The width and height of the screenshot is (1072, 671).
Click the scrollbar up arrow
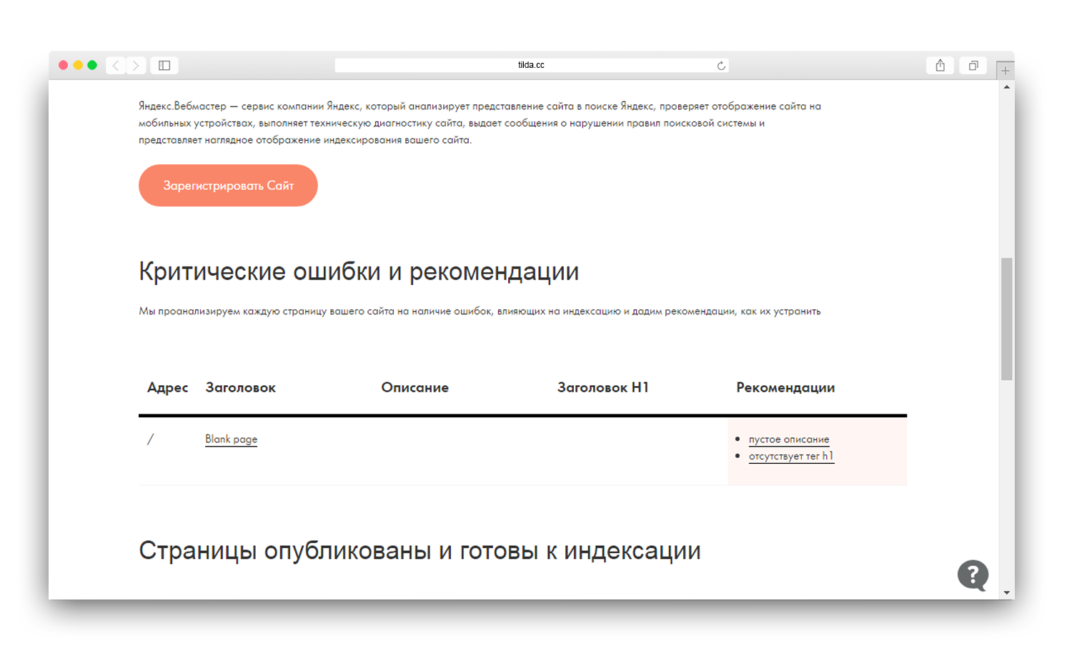coord(1006,87)
